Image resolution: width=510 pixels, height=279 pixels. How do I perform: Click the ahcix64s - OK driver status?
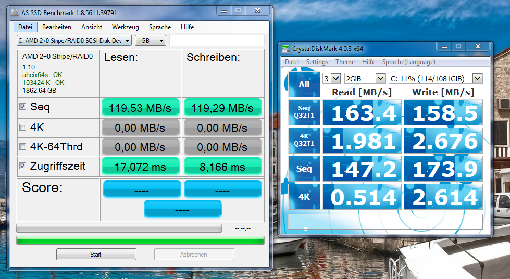click(42, 75)
